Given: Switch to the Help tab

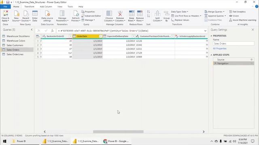Looking at the screenshot, I should coord(81,6).
